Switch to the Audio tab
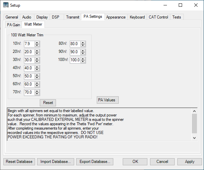The image size is (204, 170). point(27,17)
